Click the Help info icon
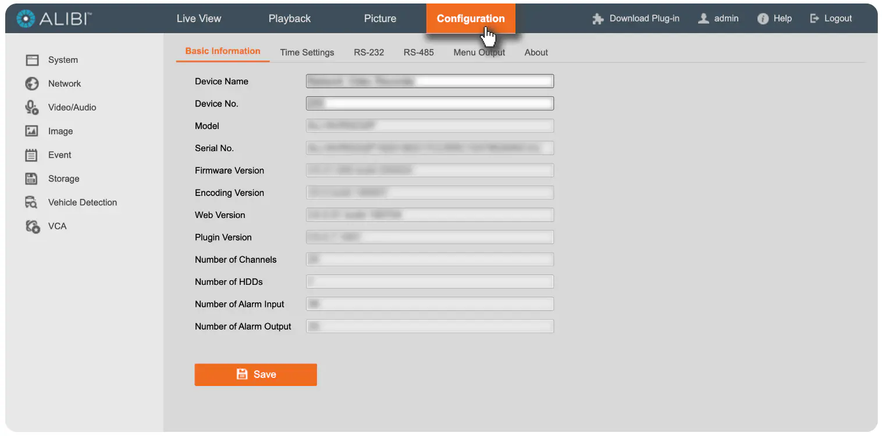 pyautogui.click(x=763, y=19)
